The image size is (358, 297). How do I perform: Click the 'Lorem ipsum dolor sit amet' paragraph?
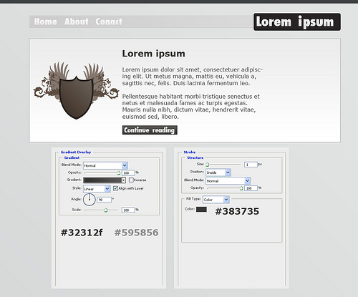[x=193, y=77]
